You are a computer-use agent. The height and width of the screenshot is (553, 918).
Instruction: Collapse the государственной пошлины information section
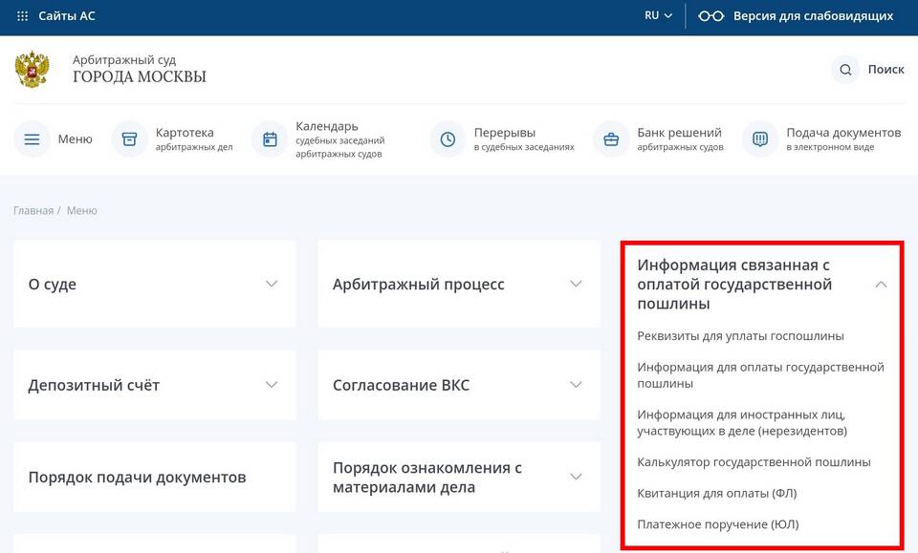click(881, 284)
